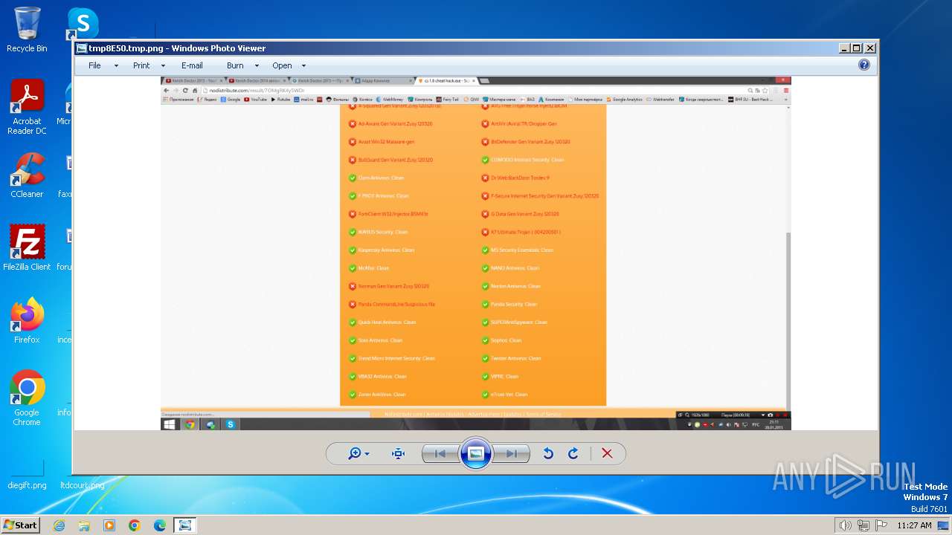Viewport: 952px width, 535px height.
Task: Open the Burn menu
Action: [235, 65]
